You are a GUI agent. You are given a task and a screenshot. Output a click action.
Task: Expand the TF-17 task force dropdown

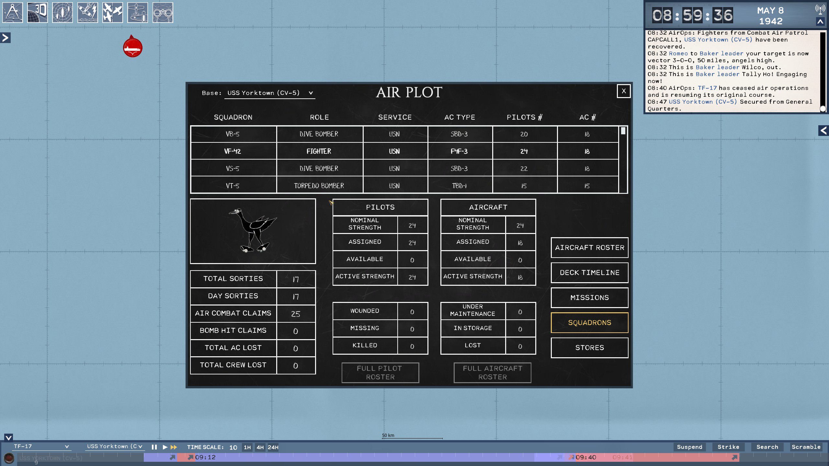click(x=41, y=446)
